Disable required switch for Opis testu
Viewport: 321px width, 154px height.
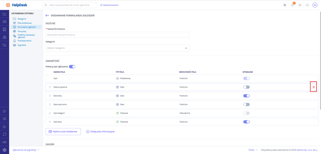click(x=246, y=122)
